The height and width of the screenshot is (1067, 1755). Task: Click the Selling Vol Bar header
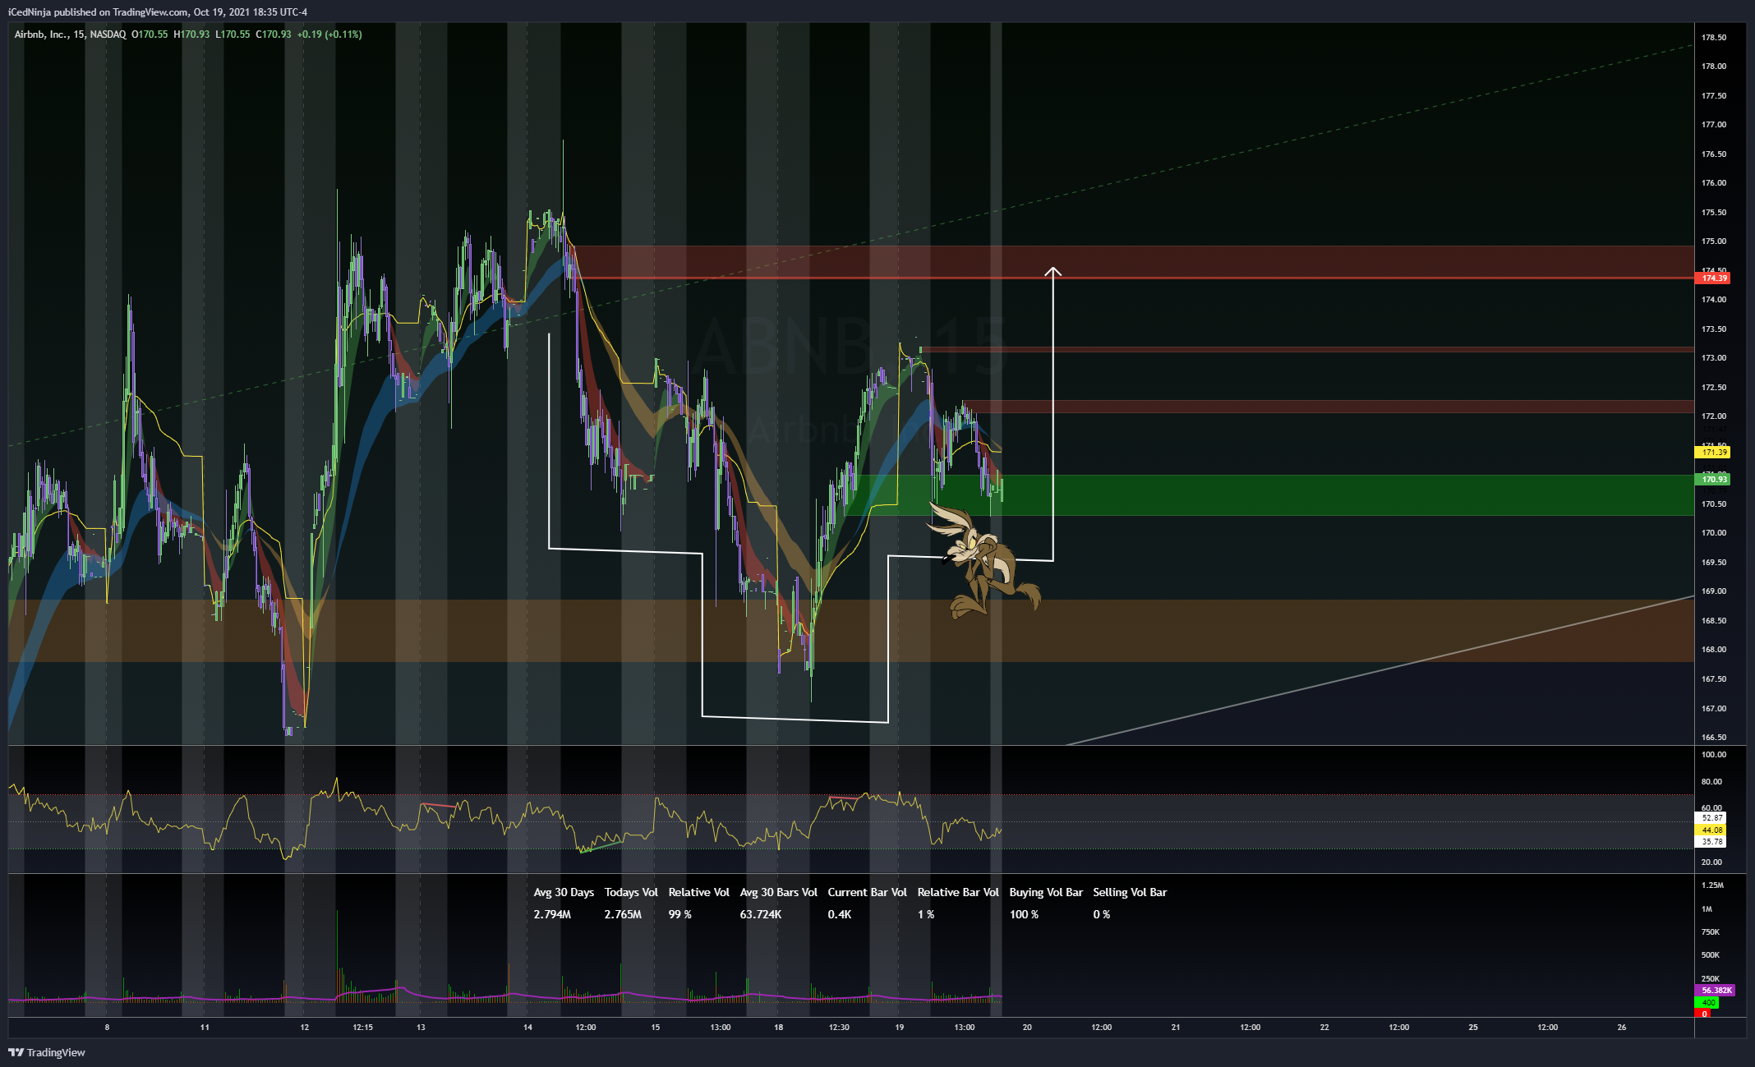1130,893
